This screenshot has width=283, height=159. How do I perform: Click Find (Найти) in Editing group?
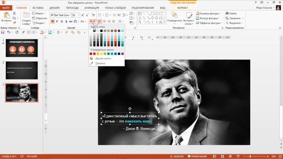(231, 14)
